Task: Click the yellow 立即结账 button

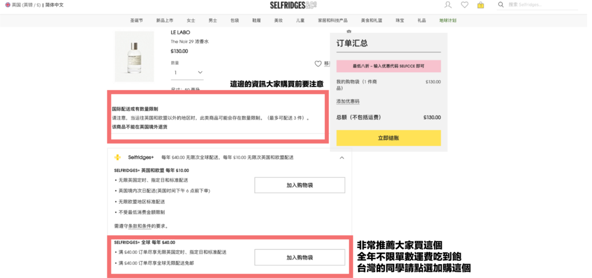Action: point(388,138)
